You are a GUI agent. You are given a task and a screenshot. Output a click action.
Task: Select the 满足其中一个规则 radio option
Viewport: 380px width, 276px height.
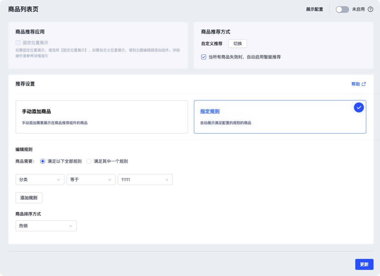coord(89,161)
